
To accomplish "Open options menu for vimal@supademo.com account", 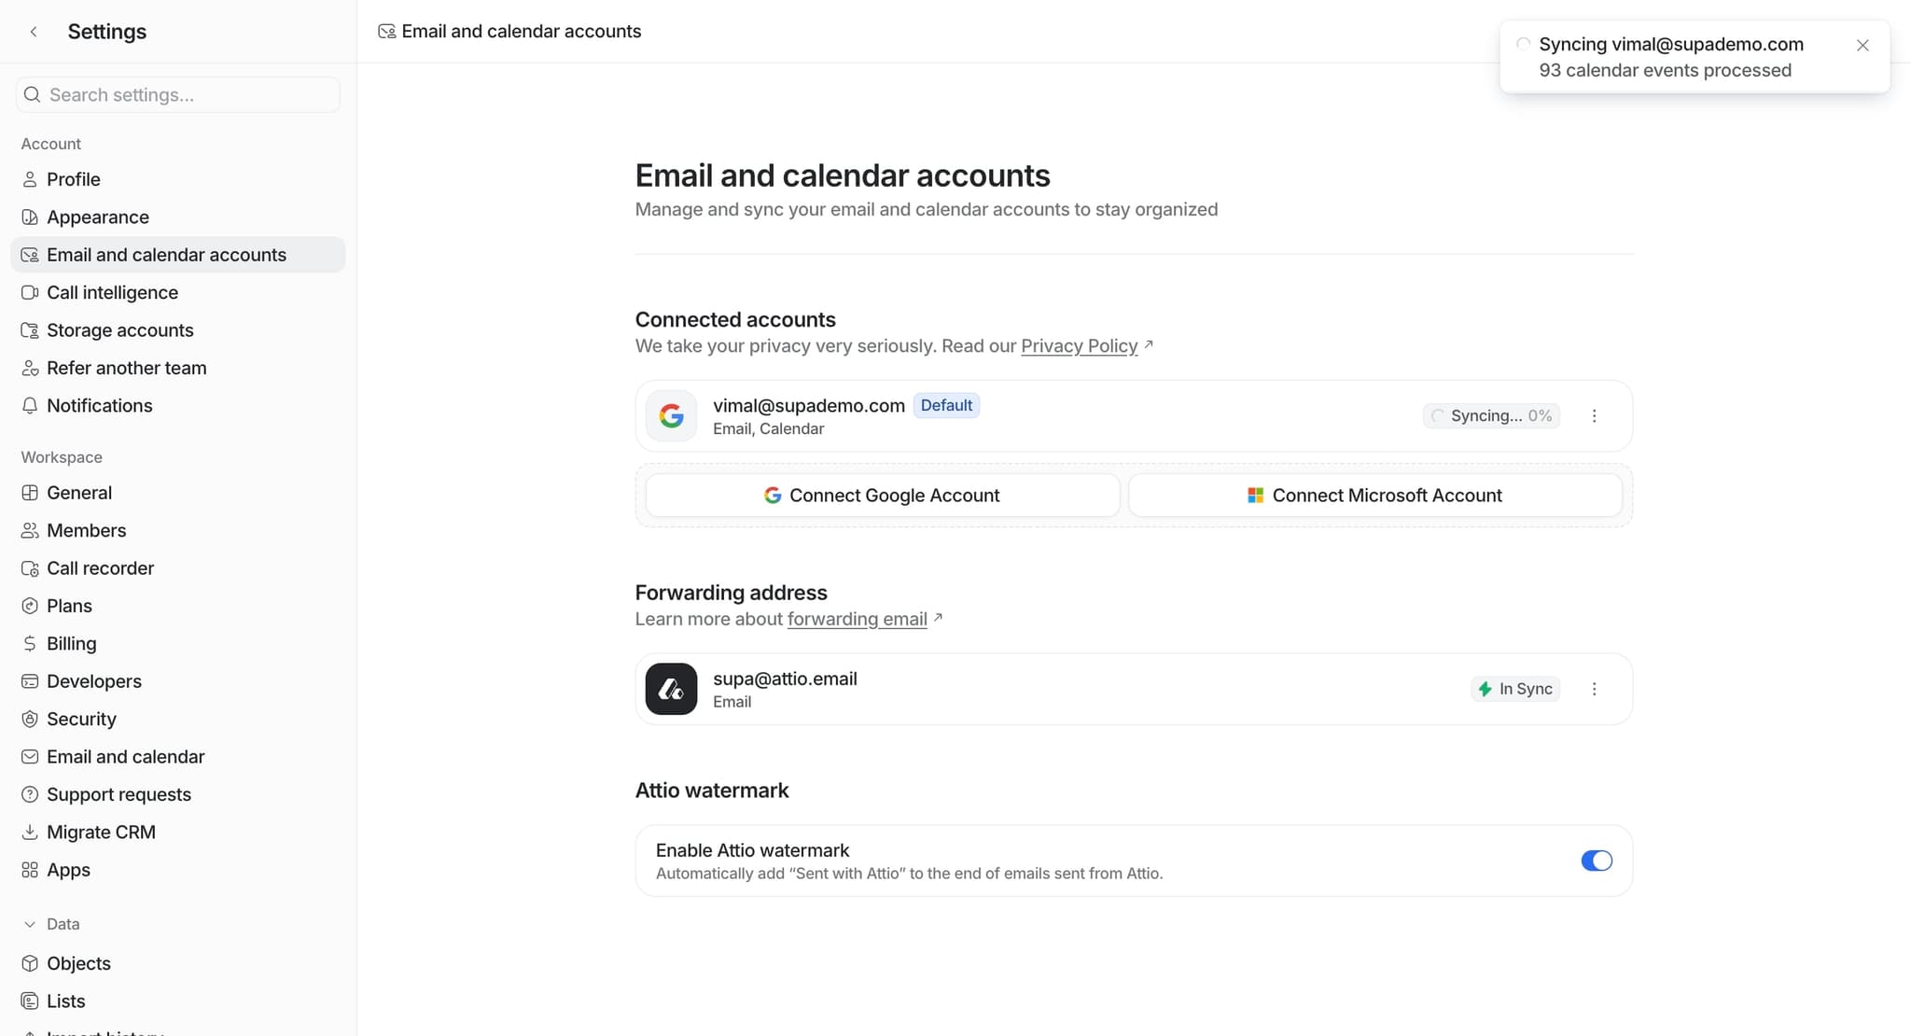I will coord(1594,416).
